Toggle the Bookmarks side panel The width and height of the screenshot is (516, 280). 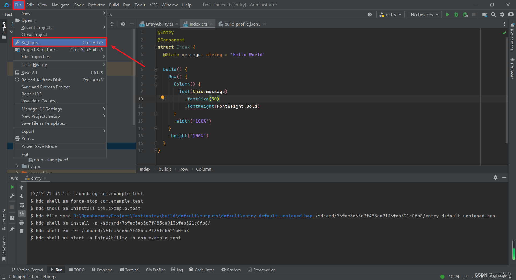[x=4, y=249]
